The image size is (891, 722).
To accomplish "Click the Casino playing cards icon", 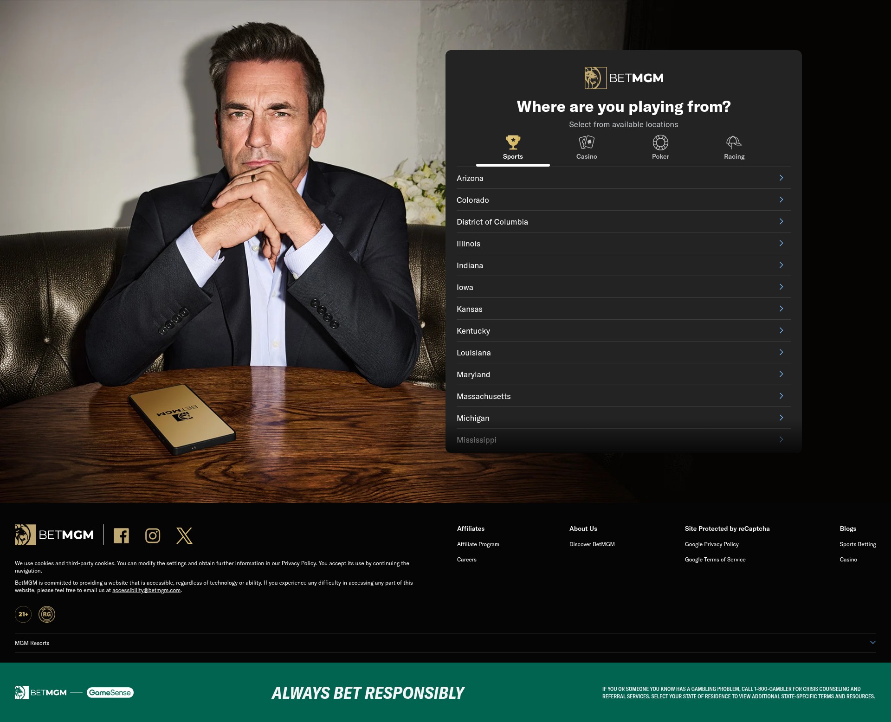I will tap(587, 142).
